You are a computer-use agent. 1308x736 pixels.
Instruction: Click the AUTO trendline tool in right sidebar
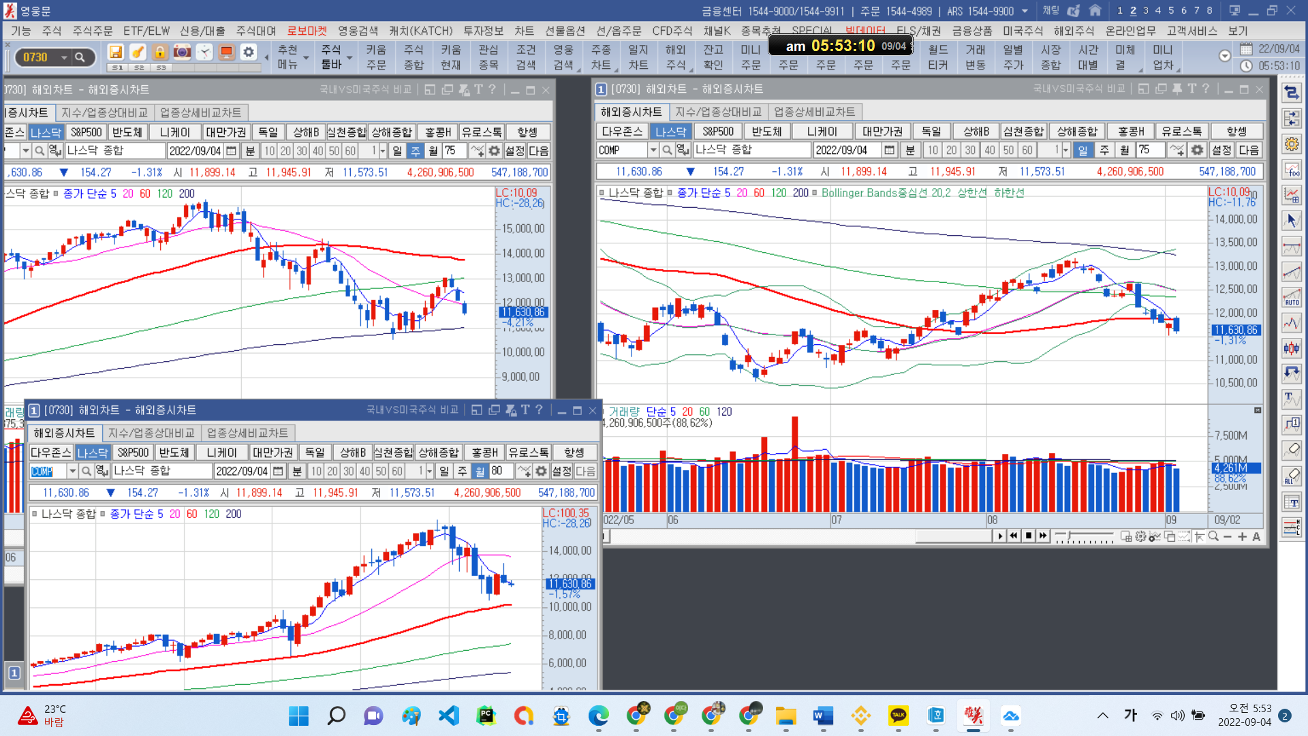coord(1292,297)
